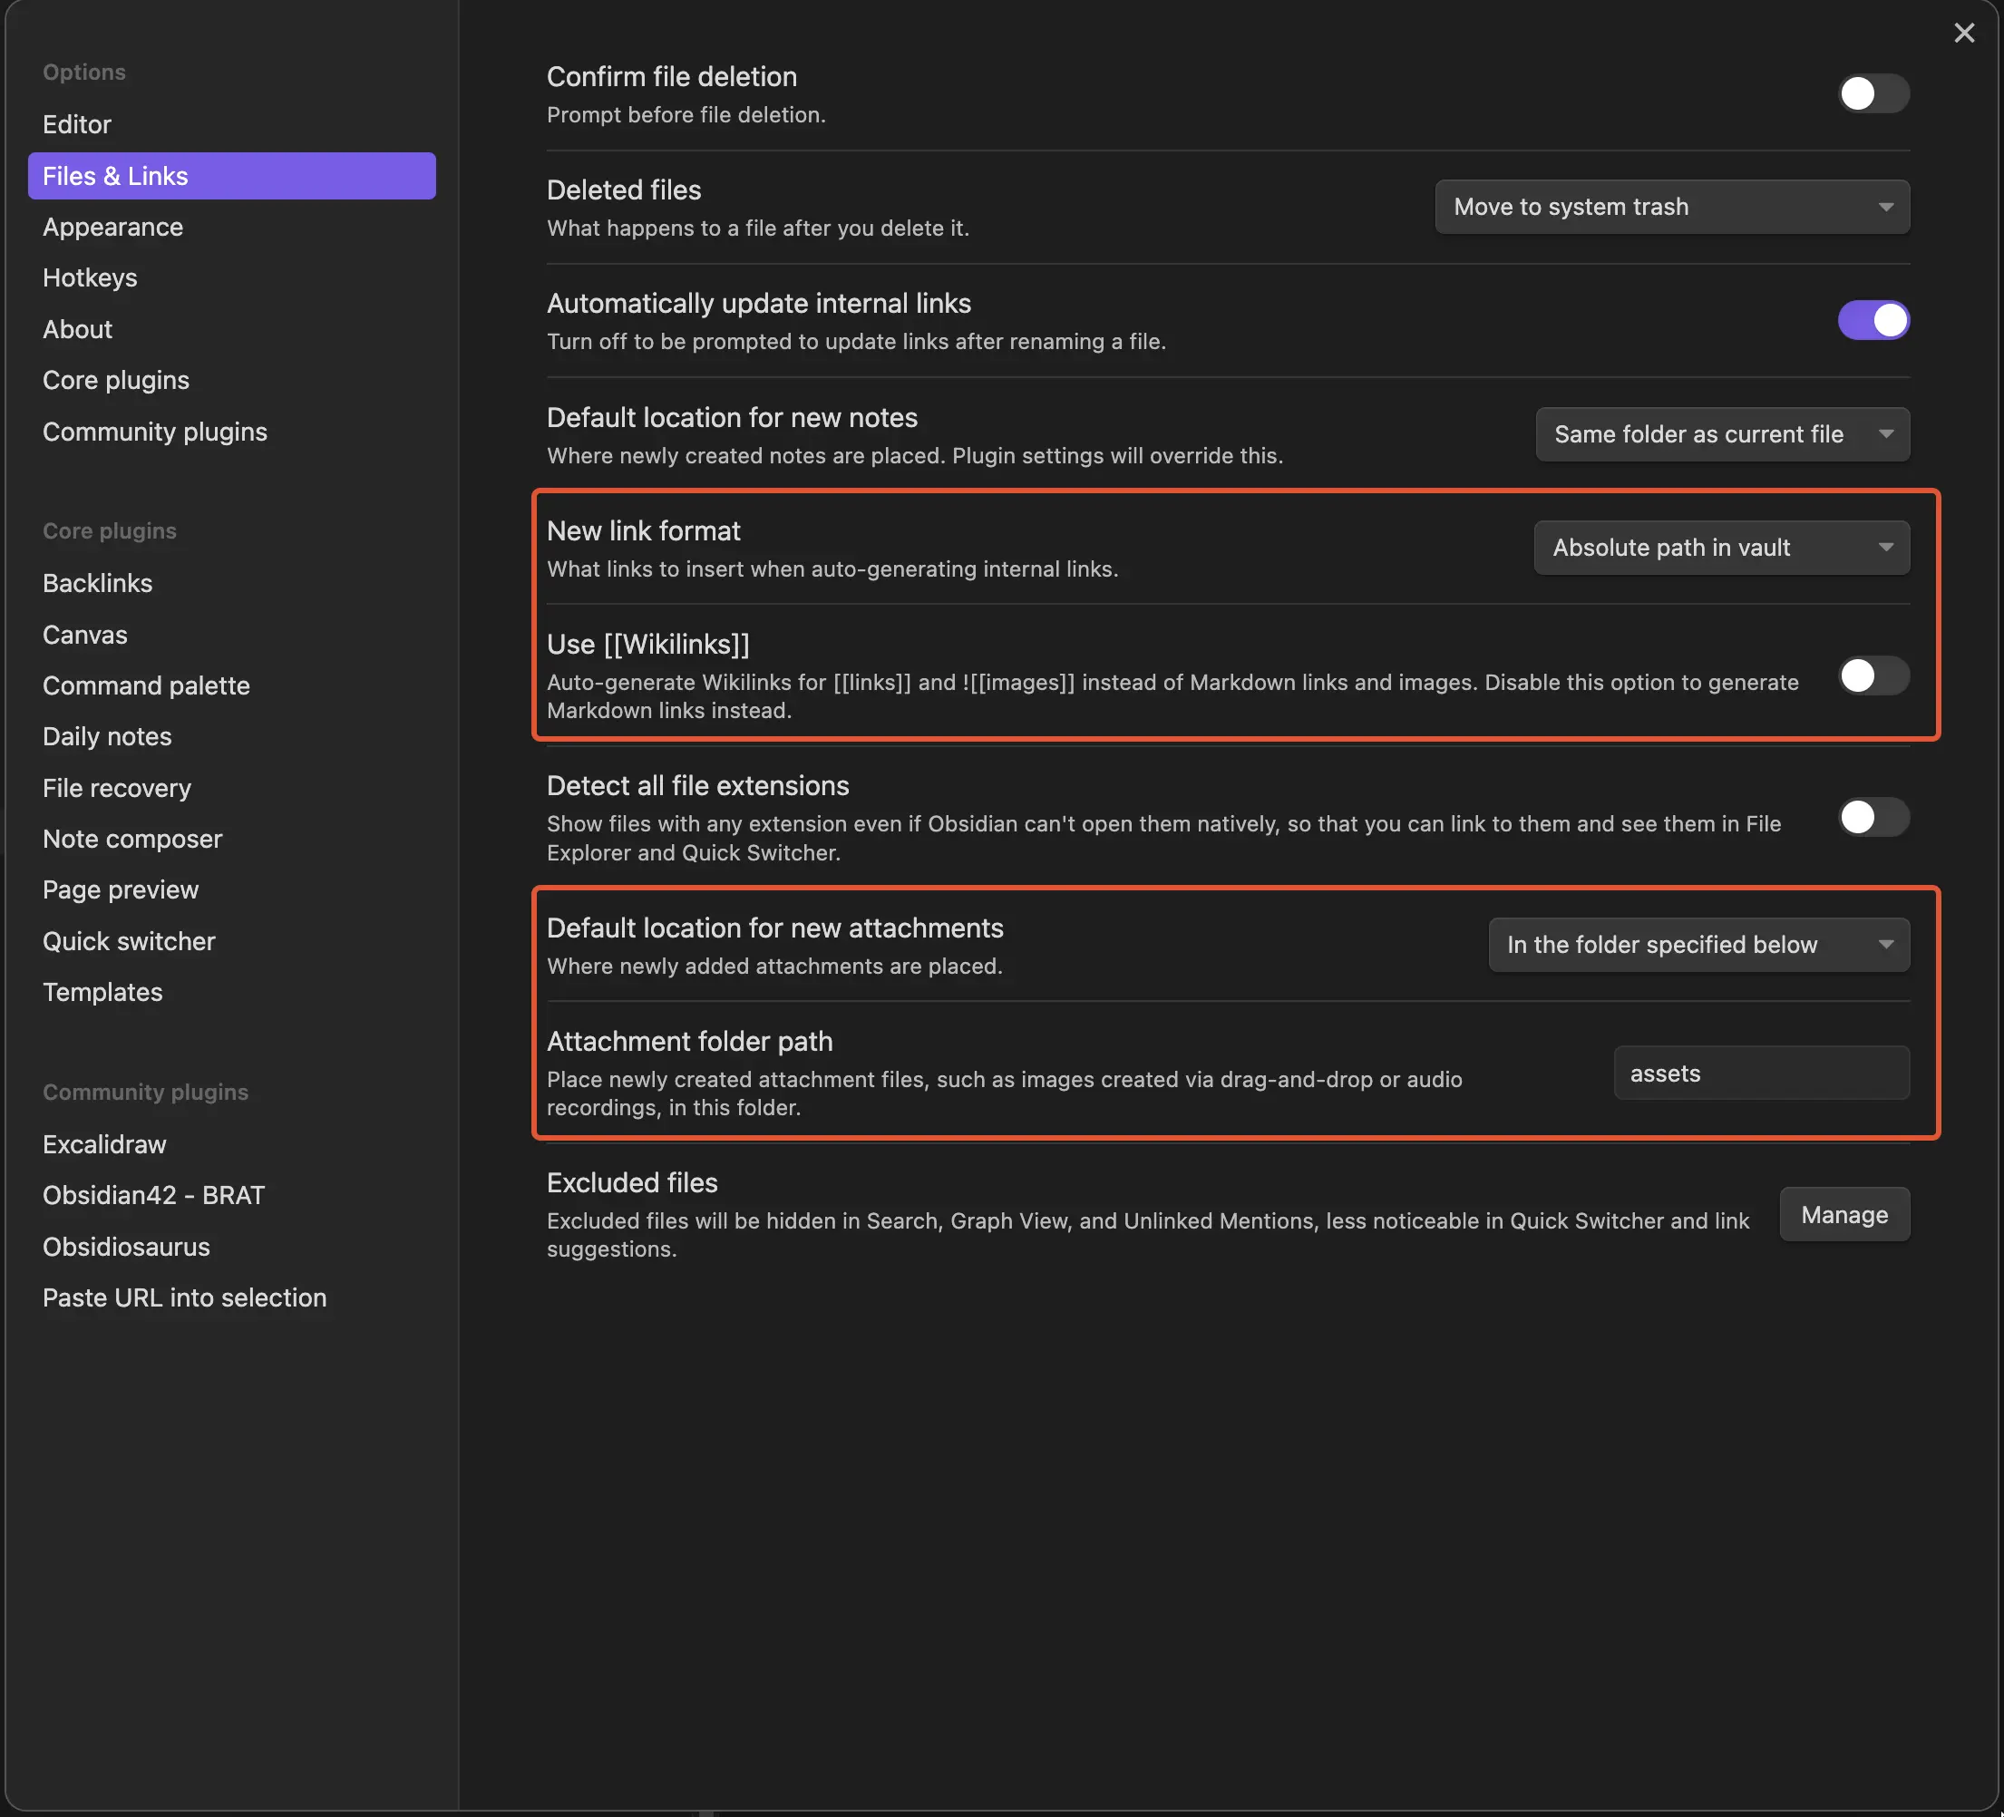Close the settings window
Image resolution: width=2004 pixels, height=1817 pixels.
pos(1964,33)
